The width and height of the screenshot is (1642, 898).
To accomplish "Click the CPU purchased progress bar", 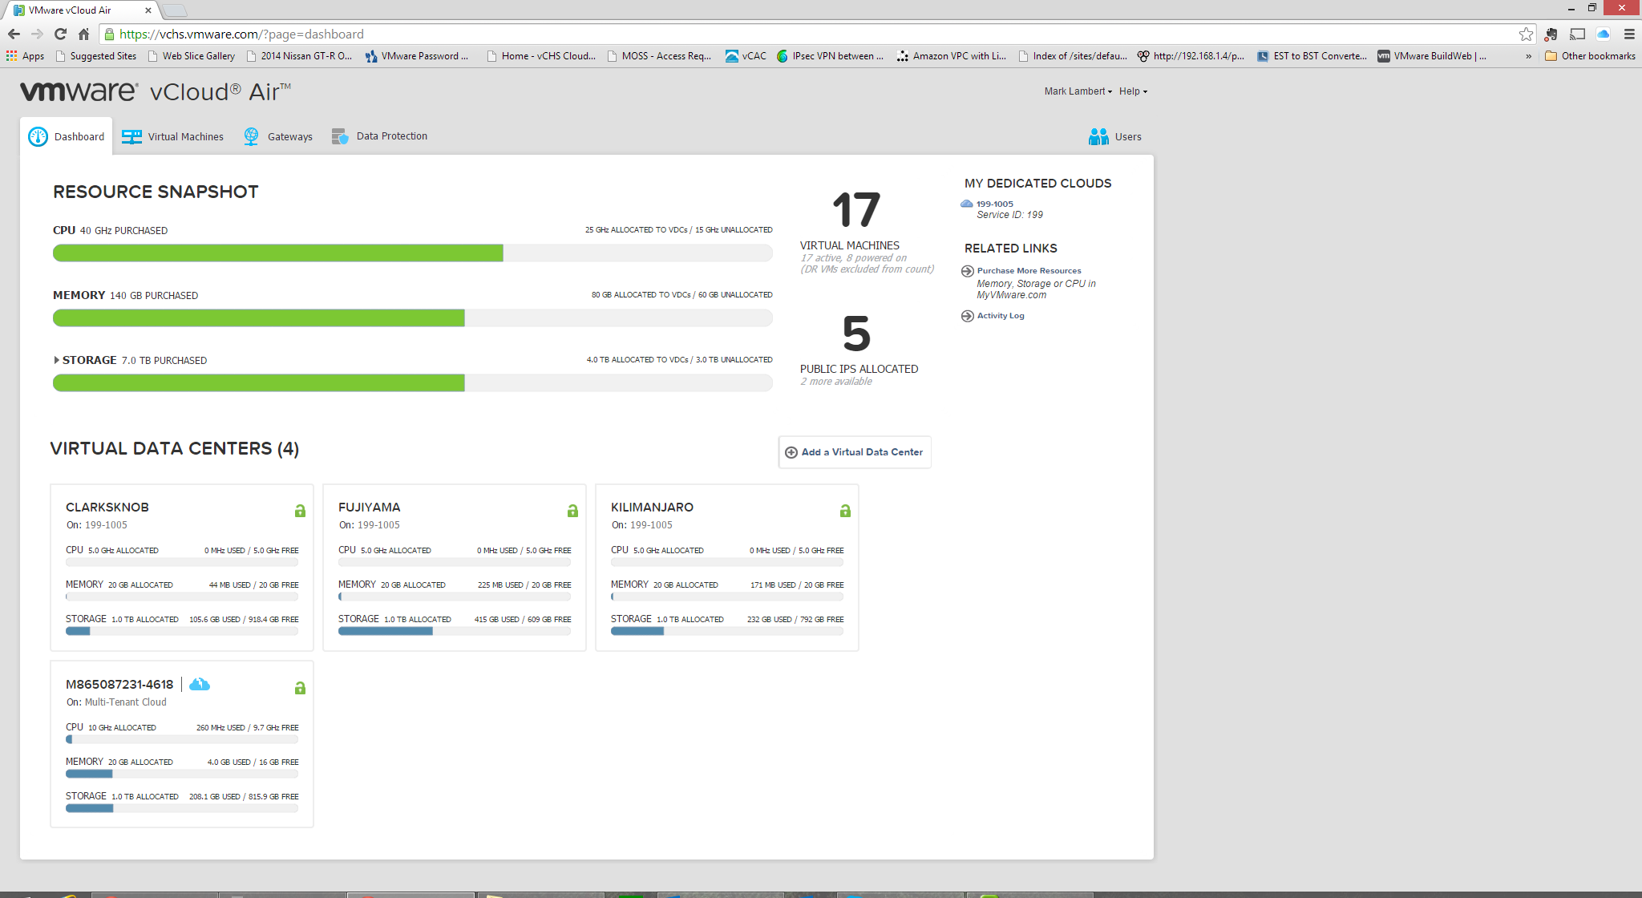I will coord(412,253).
